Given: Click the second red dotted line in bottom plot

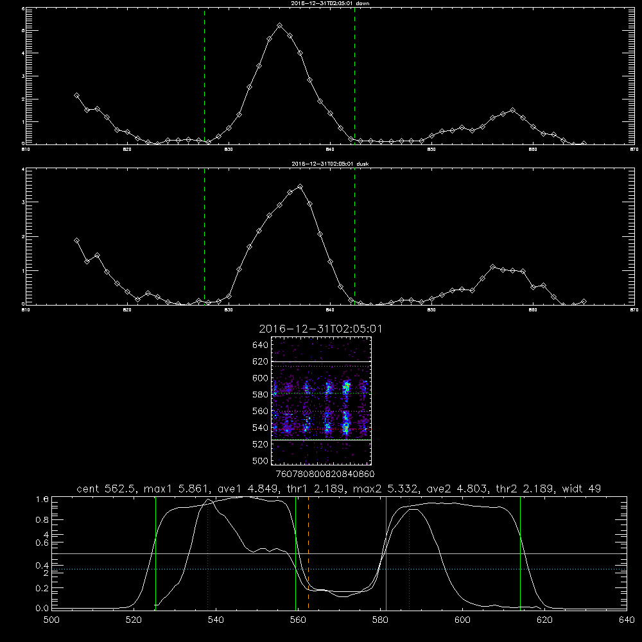Looking at the screenshot, I should (x=409, y=553).
